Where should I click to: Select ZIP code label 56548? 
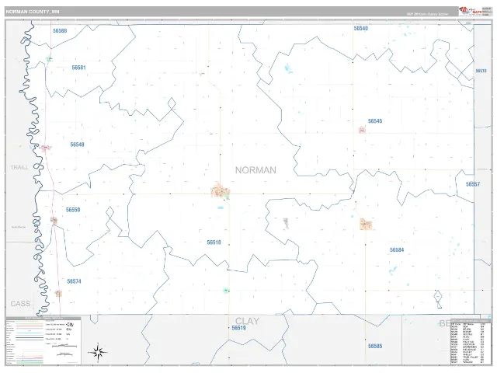77,145
